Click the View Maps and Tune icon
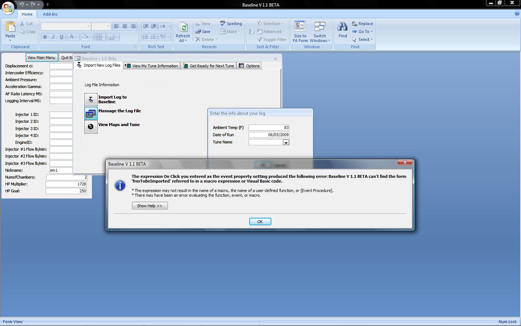The width and height of the screenshot is (521, 326). 91,127
